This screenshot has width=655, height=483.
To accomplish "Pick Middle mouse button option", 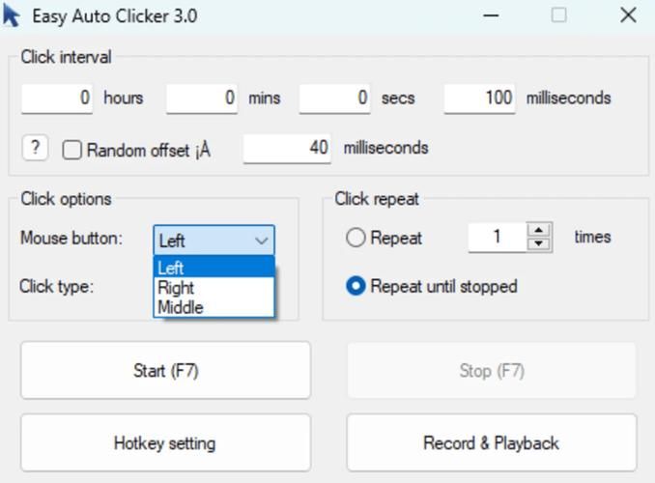I will coord(214,307).
